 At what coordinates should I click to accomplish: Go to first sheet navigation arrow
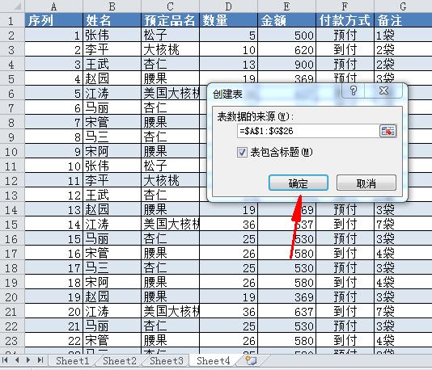(x=5, y=360)
